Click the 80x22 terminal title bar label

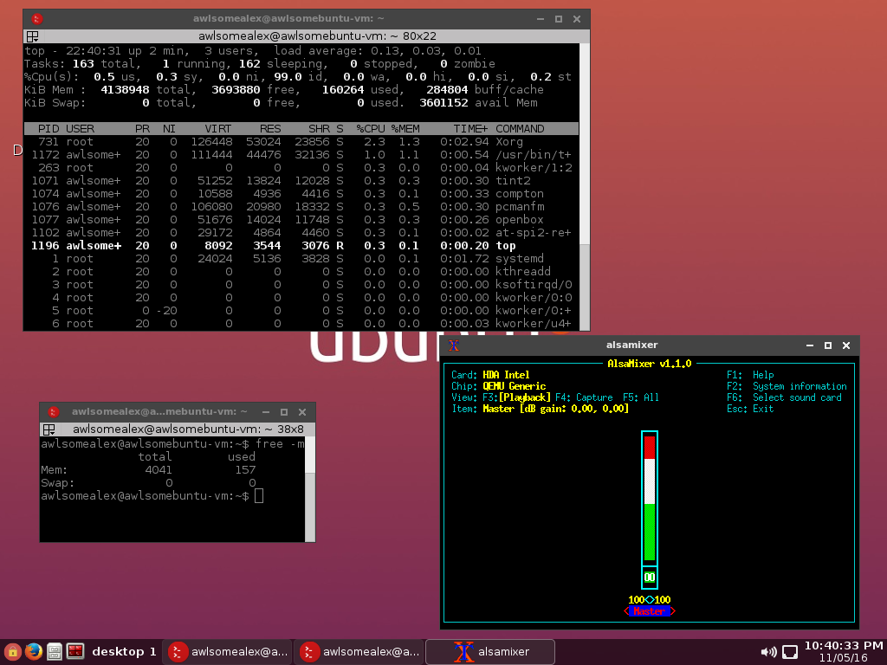tap(317, 36)
